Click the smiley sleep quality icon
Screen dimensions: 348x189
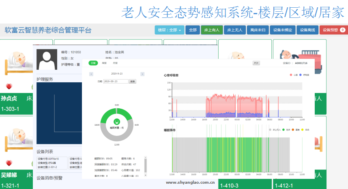pos(117,122)
